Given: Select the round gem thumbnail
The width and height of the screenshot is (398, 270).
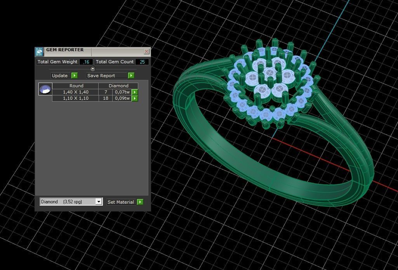Looking at the screenshot, I should pos(45,89).
